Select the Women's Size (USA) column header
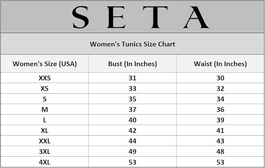This screenshot has height=168, width=265. pos(45,64)
